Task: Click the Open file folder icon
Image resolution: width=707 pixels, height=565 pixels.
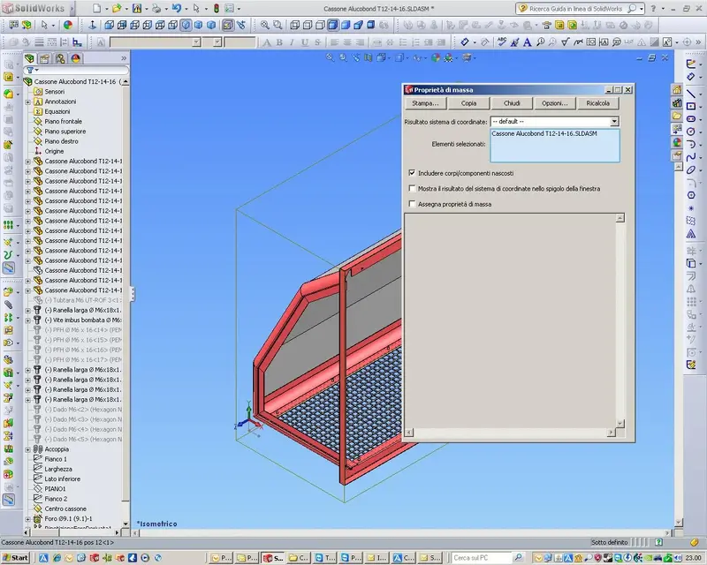Action: pyautogui.click(x=117, y=8)
